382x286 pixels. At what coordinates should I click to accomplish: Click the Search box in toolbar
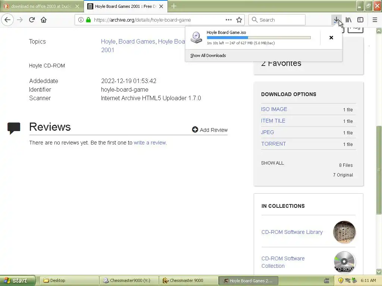277,20
